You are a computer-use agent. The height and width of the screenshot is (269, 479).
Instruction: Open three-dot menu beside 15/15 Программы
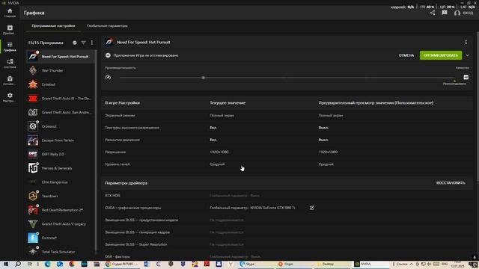pyautogui.click(x=92, y=43)
